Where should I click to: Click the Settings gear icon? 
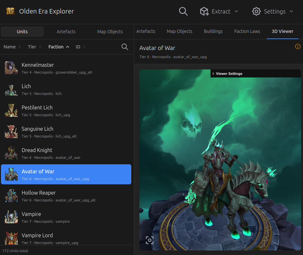[x=256, y=11]
